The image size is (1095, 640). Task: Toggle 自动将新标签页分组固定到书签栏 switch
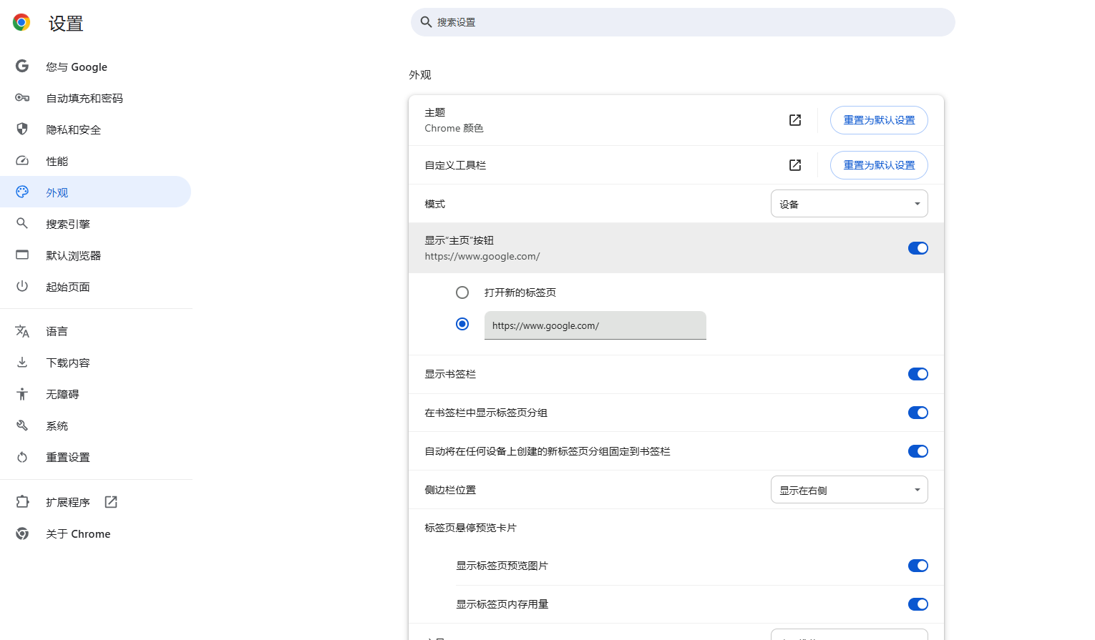(918, 451)
